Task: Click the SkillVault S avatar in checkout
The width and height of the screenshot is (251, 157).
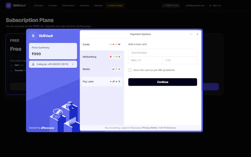Action: (33, 36)
